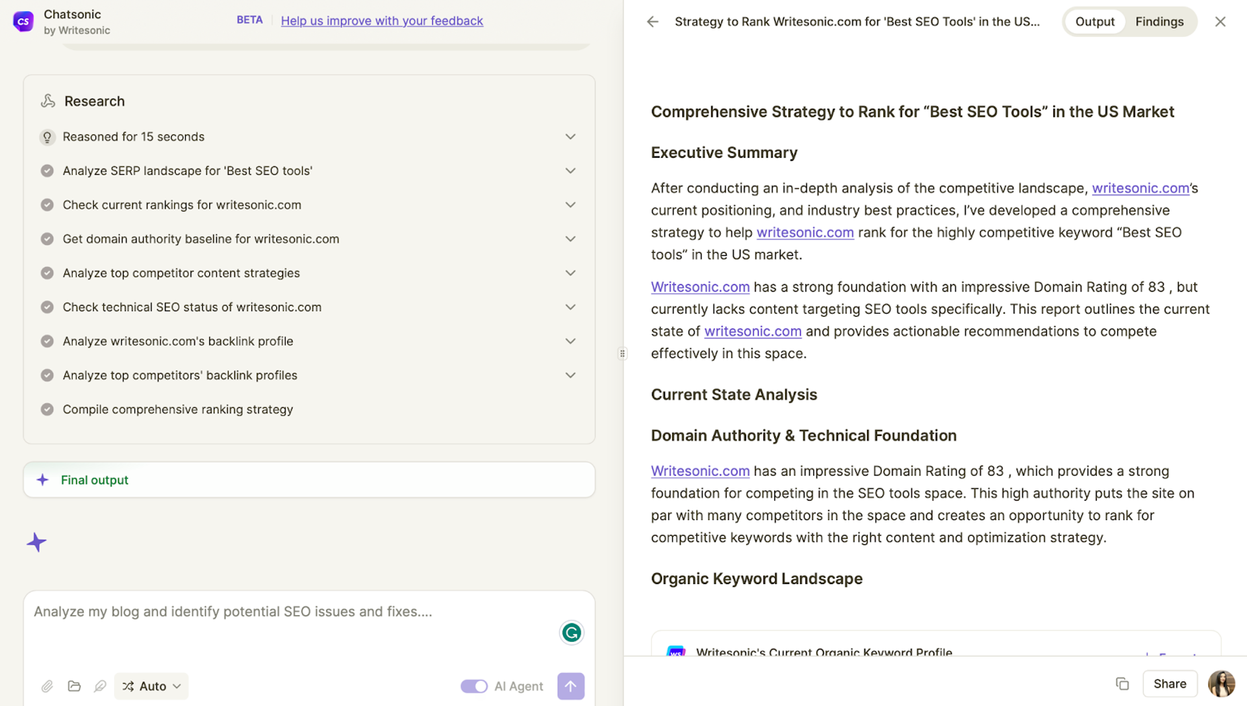
Task: Switch to the Output tab
Action: 1095,21
